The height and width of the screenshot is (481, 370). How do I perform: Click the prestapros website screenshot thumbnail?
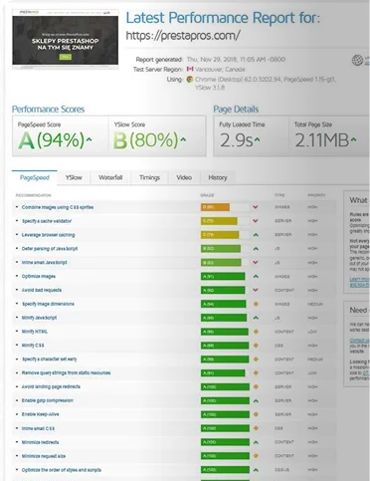(x=66, y=39)
